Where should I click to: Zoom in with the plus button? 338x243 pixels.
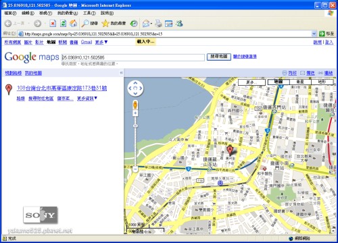click(135, 113)
